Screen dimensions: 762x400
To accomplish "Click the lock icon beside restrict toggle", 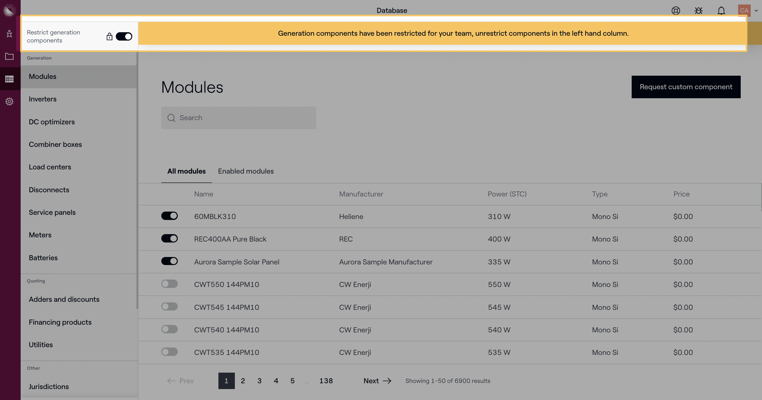I will pyautogui.click(x=109, y=36).
